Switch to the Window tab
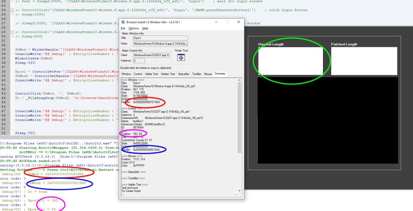The image size is (413, 211). (x=126, y=74)
